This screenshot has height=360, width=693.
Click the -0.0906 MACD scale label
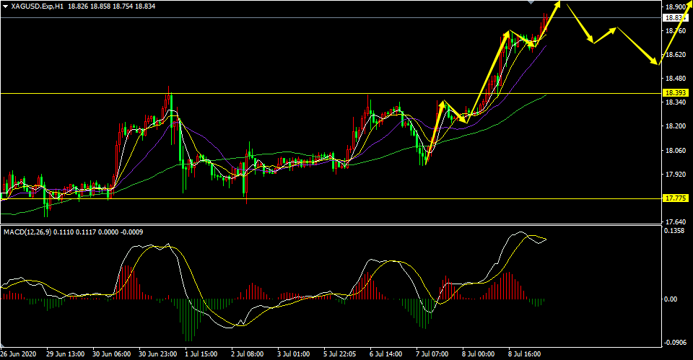pyautogui.click(x=676, y=343)
